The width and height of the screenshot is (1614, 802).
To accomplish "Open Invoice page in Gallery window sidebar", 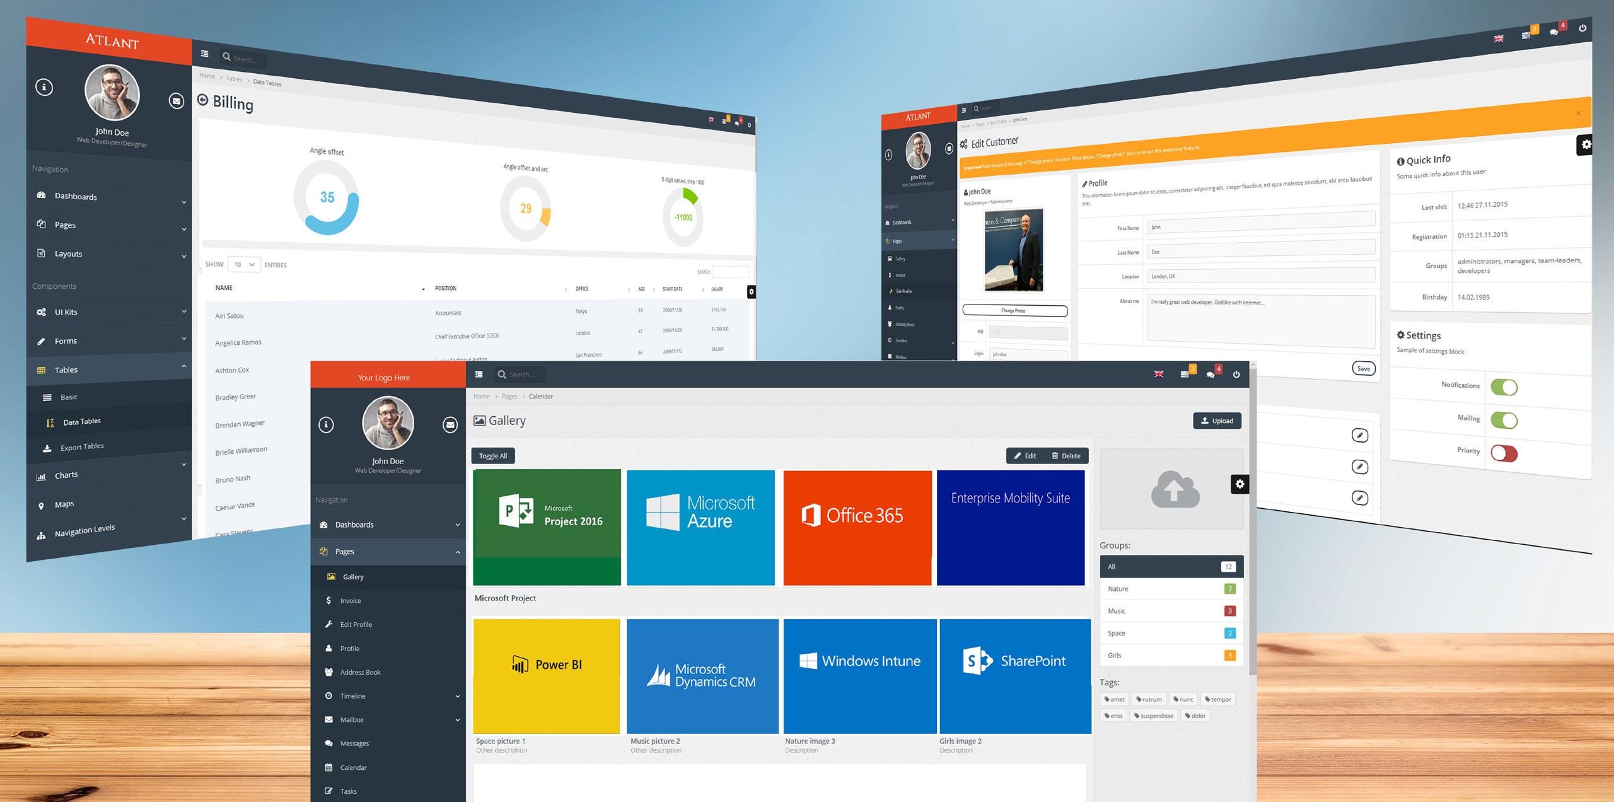I will [x=388, y=601].
